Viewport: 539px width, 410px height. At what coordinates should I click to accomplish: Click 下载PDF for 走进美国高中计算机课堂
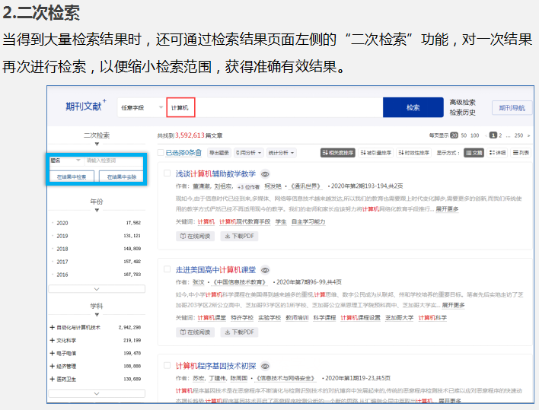[239, 332]
